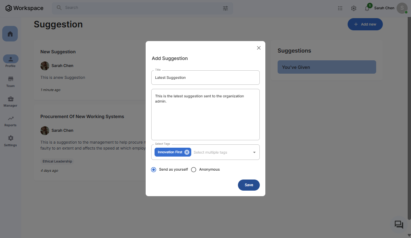
Task: Check the notifications bell
Action: coord(367,9)
